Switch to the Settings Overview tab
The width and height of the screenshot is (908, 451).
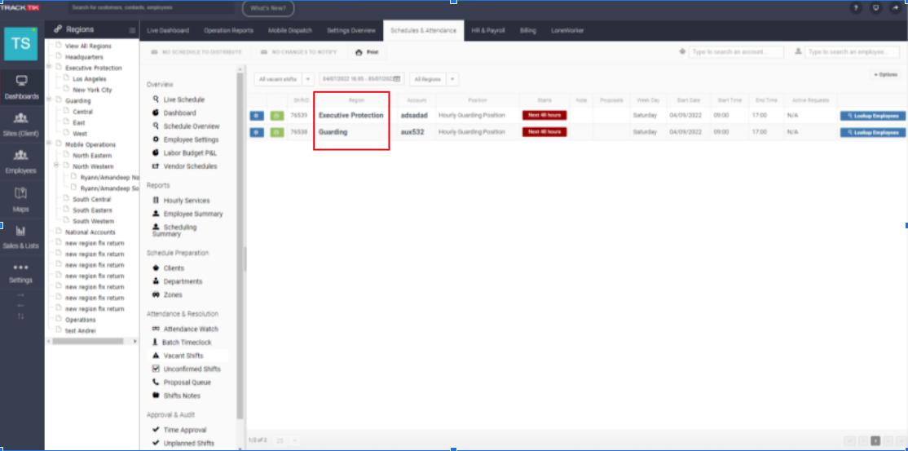[x=351, y=31]
